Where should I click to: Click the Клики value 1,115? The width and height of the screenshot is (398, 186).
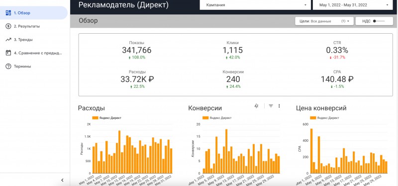(x=233, y=50)
